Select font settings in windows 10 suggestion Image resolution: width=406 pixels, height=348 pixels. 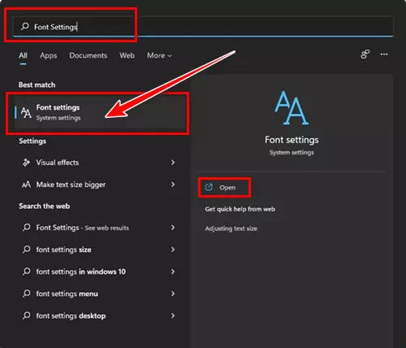tap(97, 272)
